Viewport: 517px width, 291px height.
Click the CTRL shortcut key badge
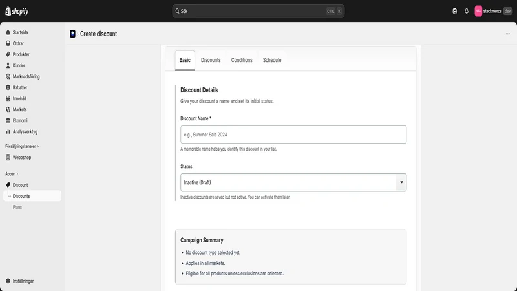[x=330, y=11]
